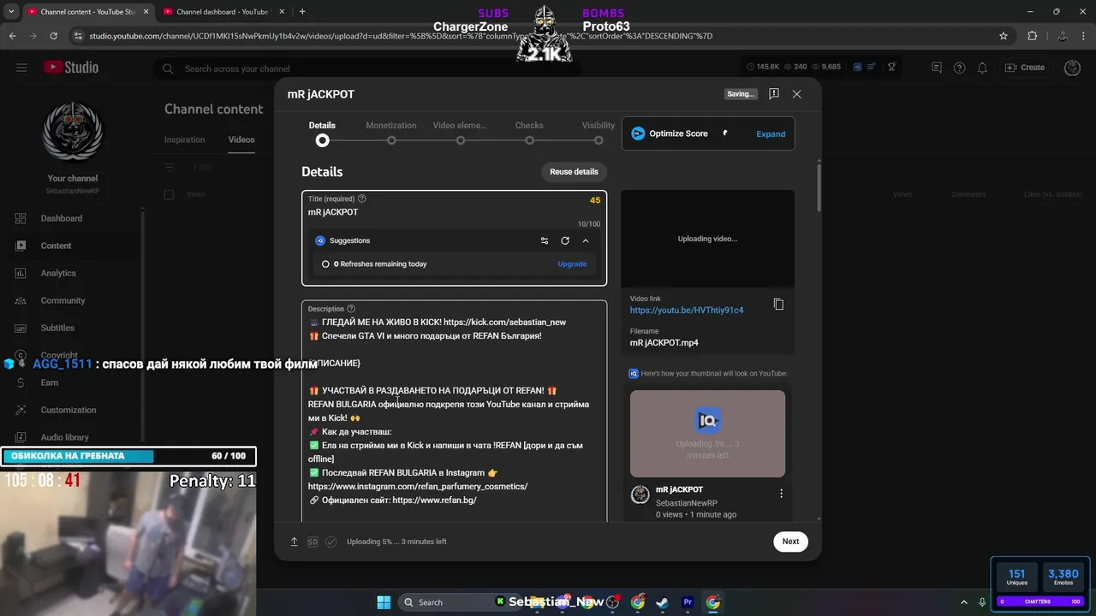
Task: Click the Title text field
Action: (x=454, y=212)
